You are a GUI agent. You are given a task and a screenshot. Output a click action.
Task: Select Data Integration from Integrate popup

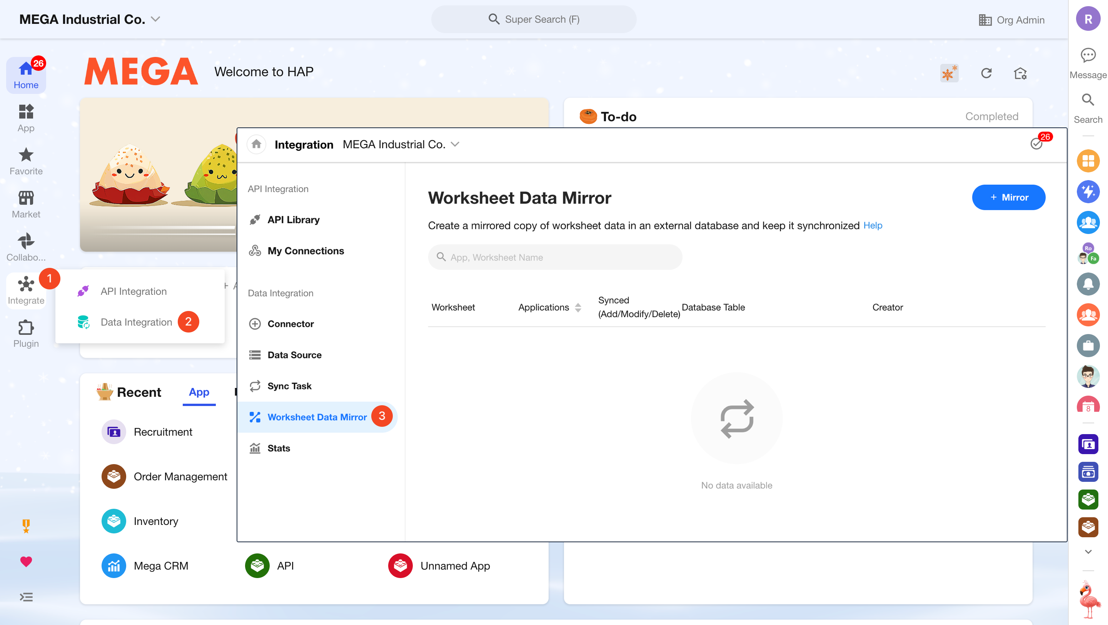[136, 322]
